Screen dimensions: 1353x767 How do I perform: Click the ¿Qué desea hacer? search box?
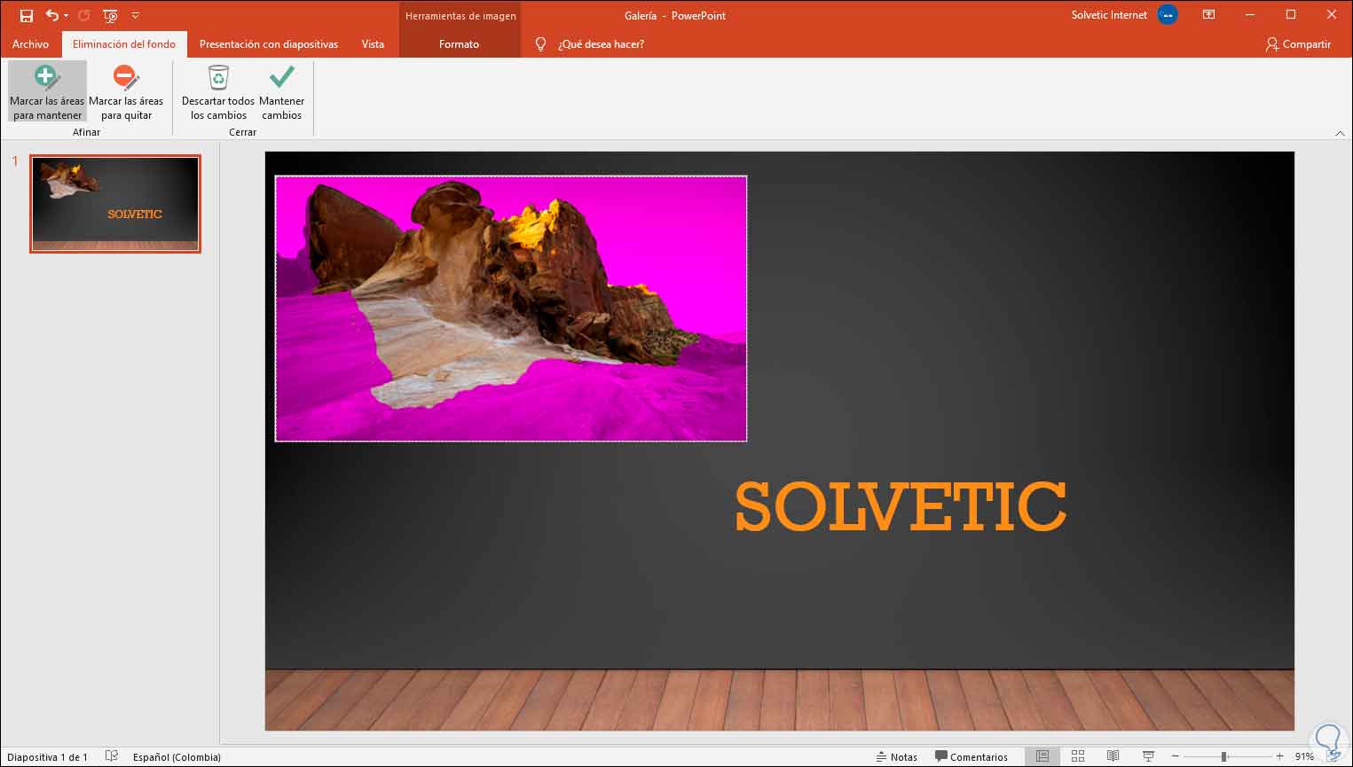601,44
